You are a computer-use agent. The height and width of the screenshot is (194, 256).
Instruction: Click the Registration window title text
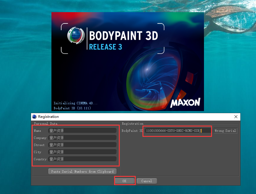(x=48, y=117)
